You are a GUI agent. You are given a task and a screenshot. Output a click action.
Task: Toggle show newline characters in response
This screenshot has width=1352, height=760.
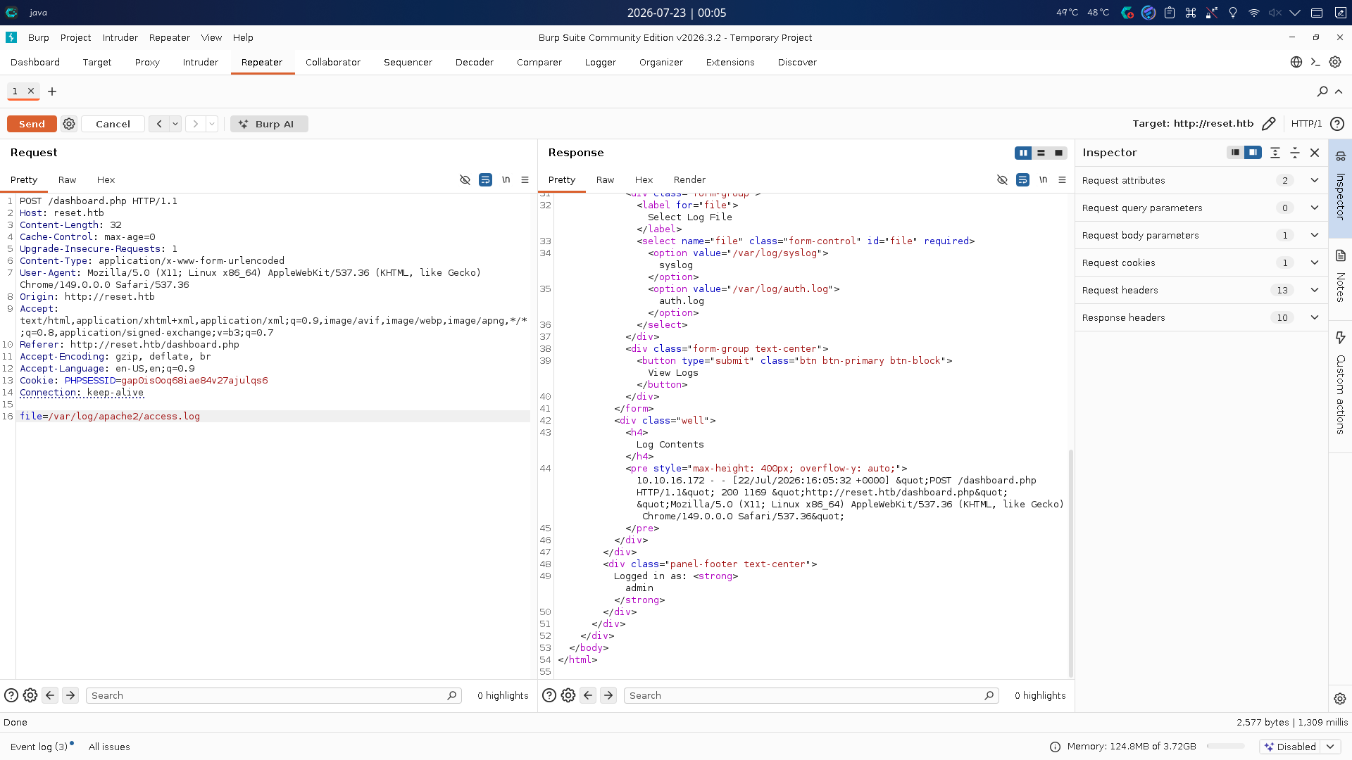[x=1043, y=180]
